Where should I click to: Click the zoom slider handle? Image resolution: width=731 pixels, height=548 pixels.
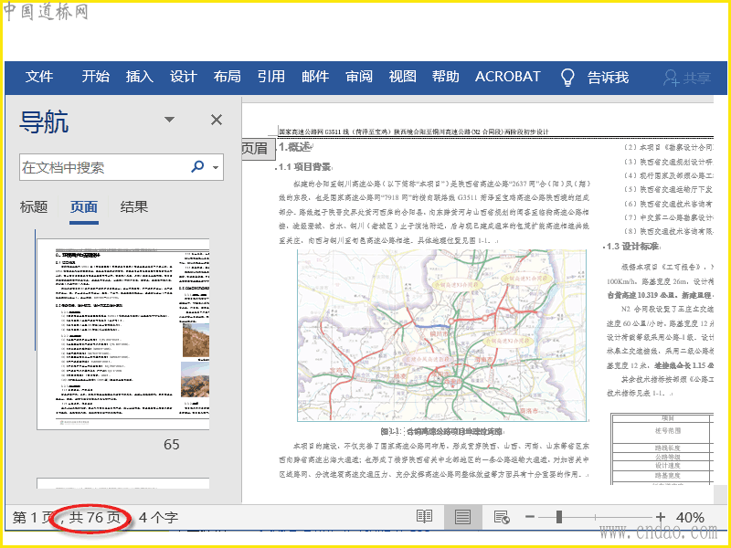tap(559, 516)
